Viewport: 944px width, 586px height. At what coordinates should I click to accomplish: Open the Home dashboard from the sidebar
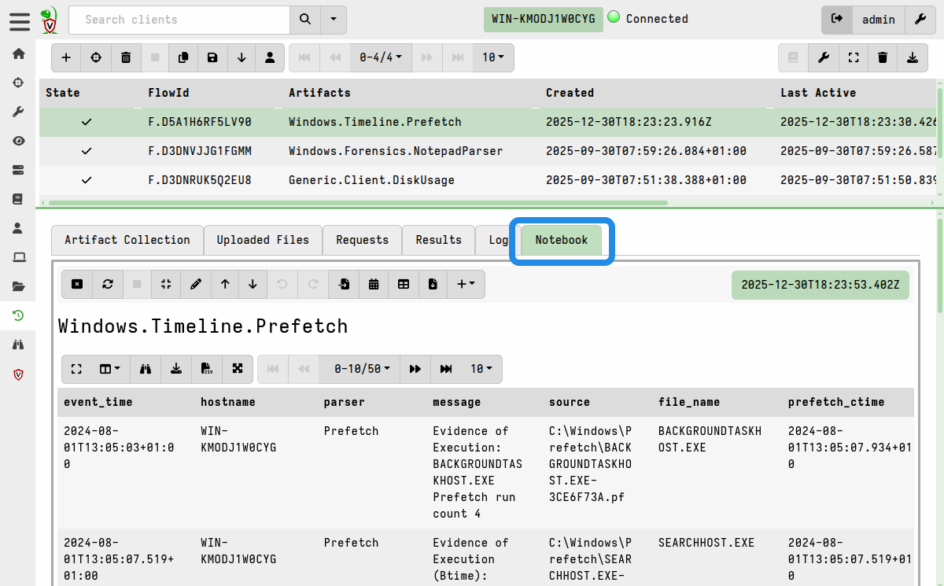18,53
